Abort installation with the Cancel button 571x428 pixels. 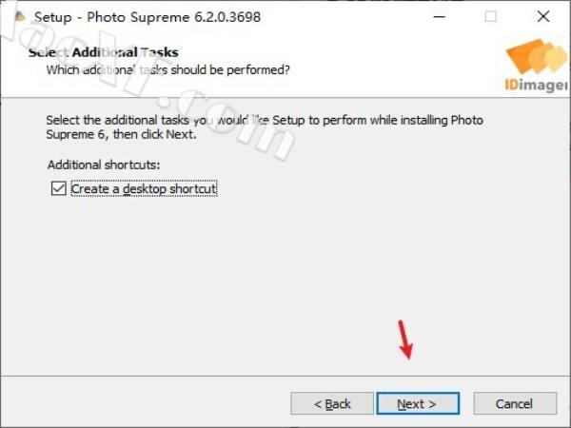(x=515, y=403)
